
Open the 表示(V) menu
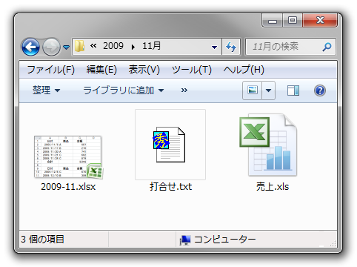pyautogui.click(x=144, y=70)
